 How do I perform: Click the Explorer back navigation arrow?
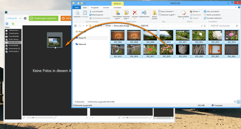point(75,26)
